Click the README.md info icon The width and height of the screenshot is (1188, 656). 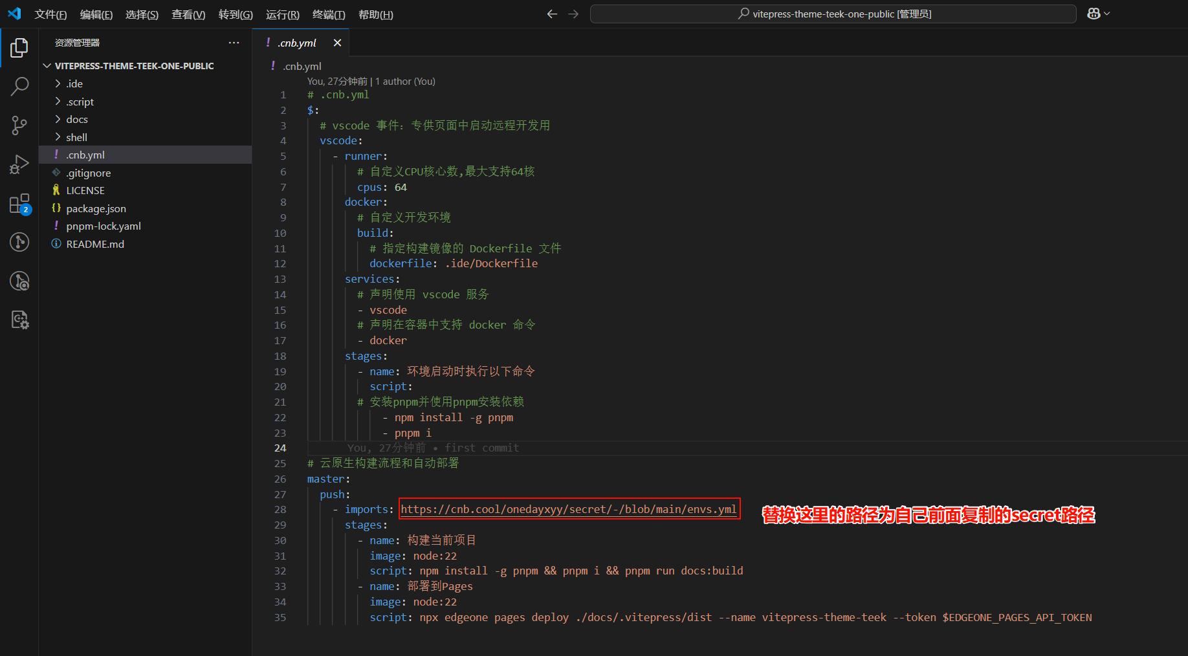56,244
